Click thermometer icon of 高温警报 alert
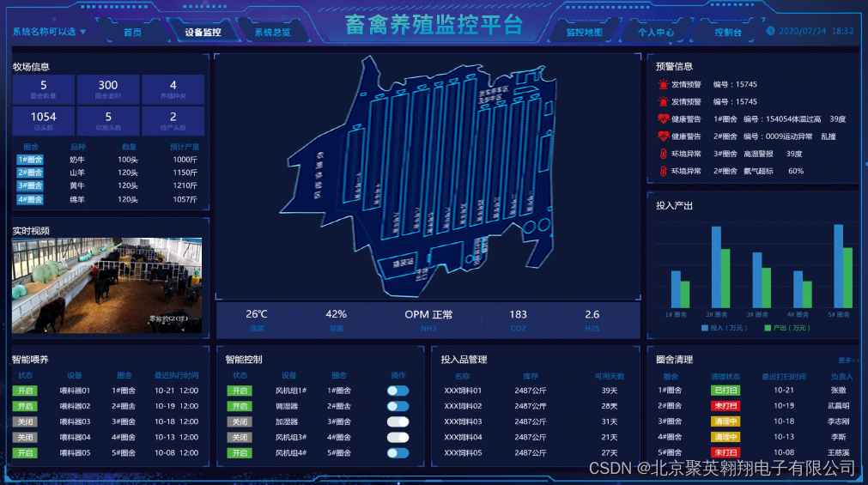 (x=663, y=154)
